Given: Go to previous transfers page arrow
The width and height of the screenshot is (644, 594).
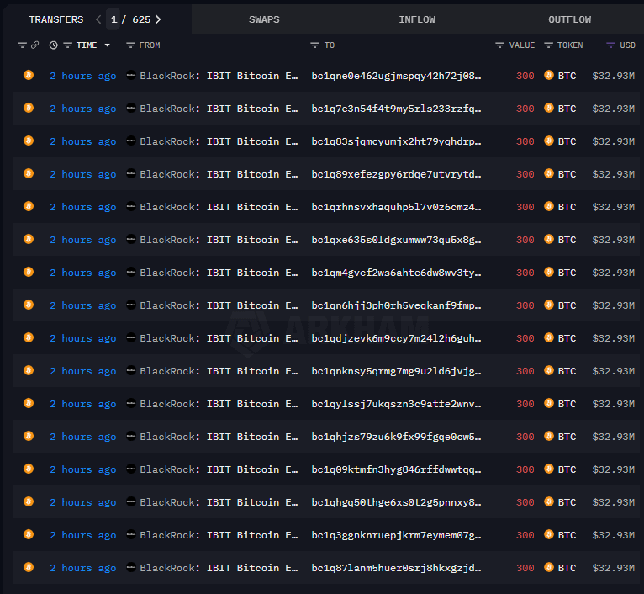Looking at the screenshot, I should pos(98,19).
